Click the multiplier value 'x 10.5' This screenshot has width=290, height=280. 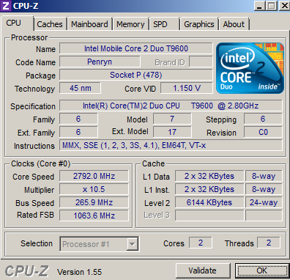94,189
